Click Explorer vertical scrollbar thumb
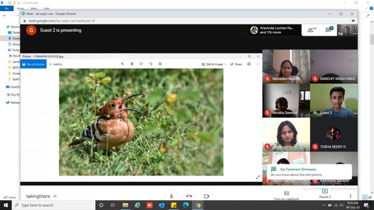The width and height of the screenshot is (374, 210). [372, 39]
